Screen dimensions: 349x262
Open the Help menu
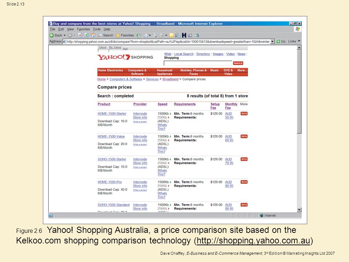click(x=107, y=29)
